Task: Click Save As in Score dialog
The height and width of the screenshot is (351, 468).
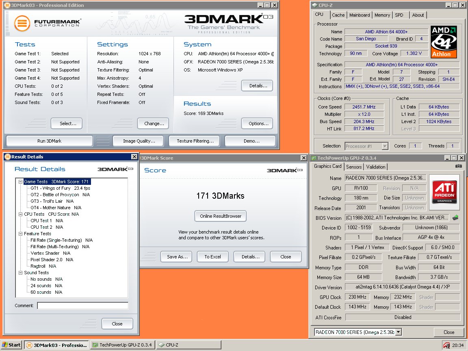Action: tap(177, 257)
